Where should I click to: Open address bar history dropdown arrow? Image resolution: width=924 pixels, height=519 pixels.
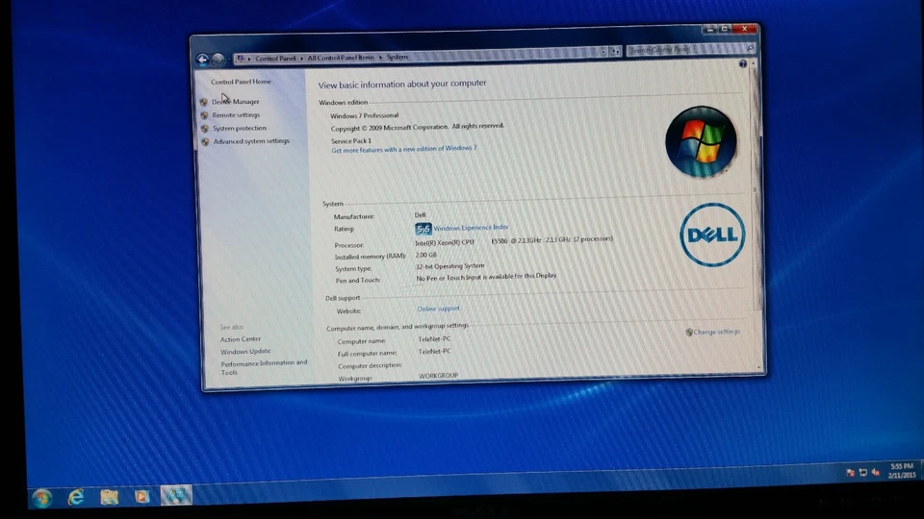click(x=603, y=52)
